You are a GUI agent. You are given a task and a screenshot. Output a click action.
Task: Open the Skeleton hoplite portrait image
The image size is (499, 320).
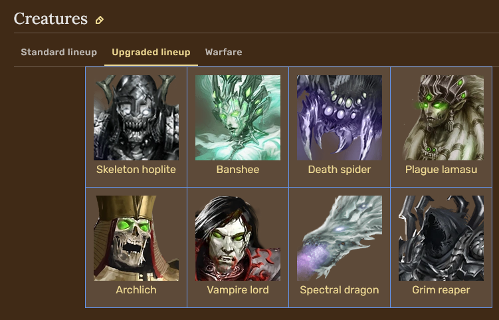(x=136, y=118)
